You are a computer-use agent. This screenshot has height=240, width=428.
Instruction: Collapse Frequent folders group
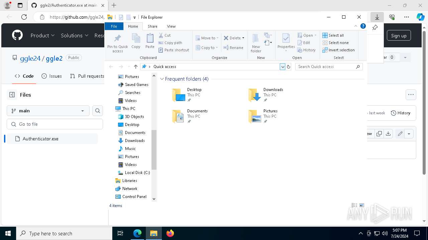(162, 79)
